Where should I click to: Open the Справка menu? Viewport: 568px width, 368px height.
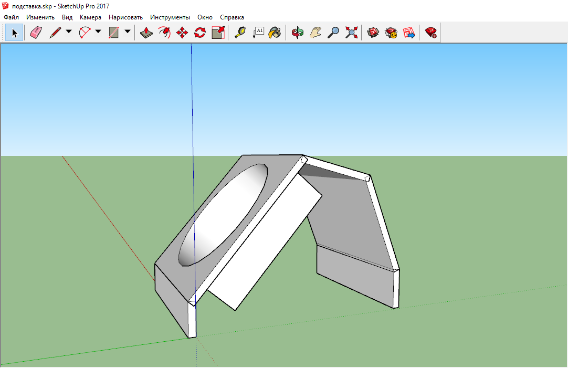tap(232, 17)
